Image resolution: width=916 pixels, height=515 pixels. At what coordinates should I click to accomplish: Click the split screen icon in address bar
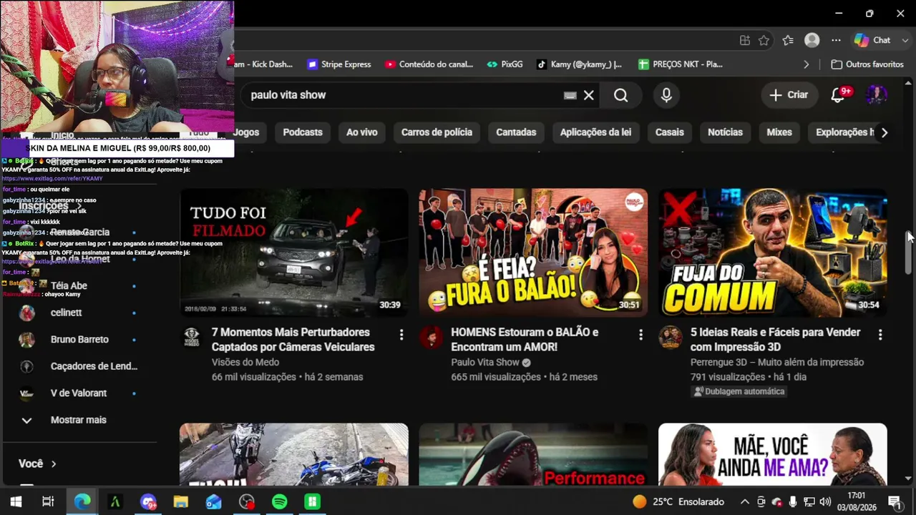[x=745, y=41]
